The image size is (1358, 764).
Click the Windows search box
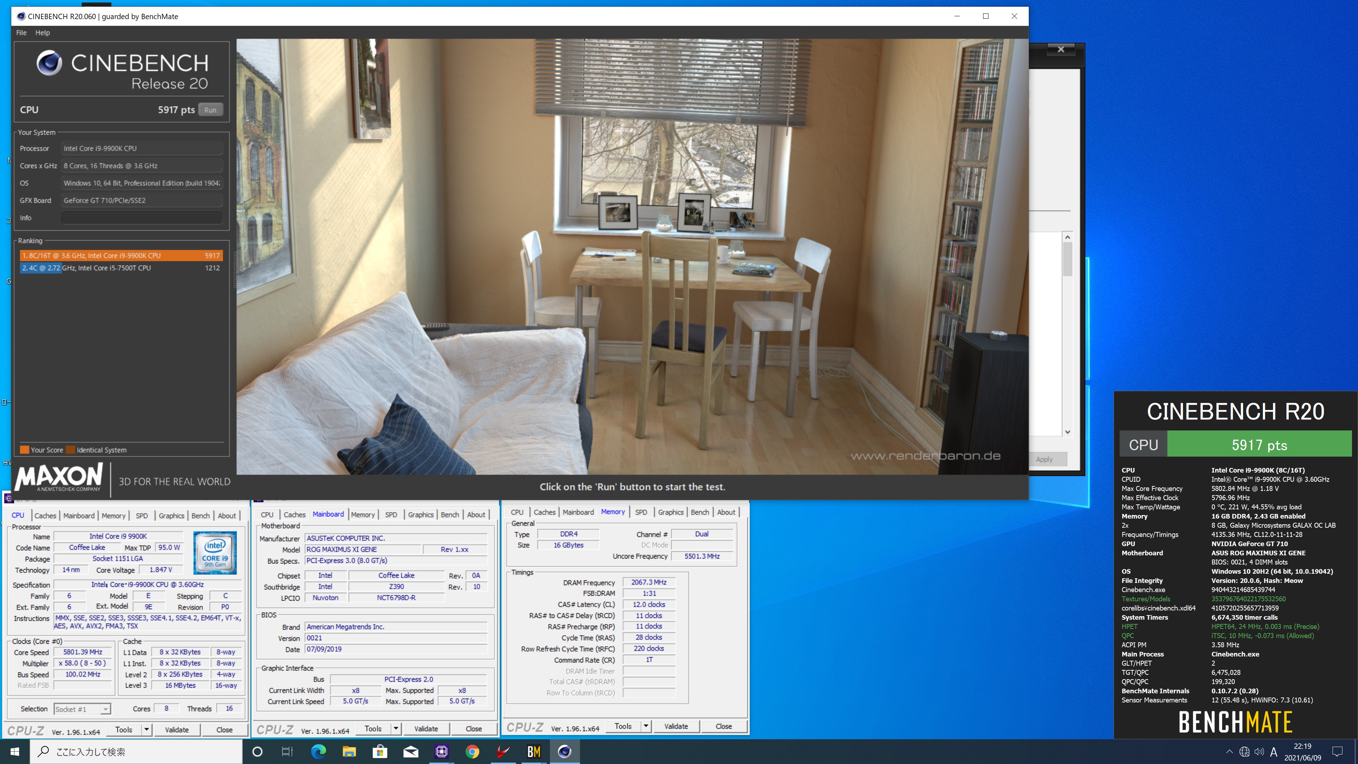tap(136, 751)
